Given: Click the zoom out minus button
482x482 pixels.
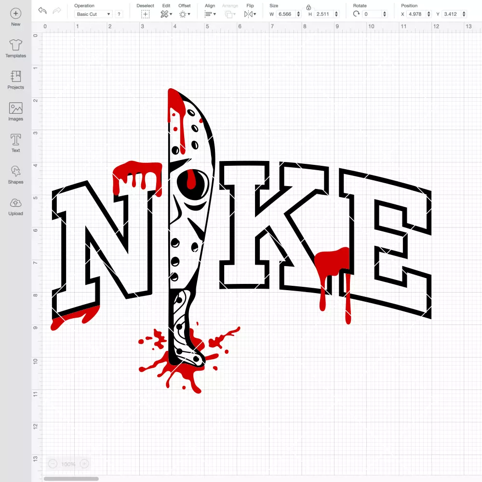Looking at the screenshot, I should [53, 464].
